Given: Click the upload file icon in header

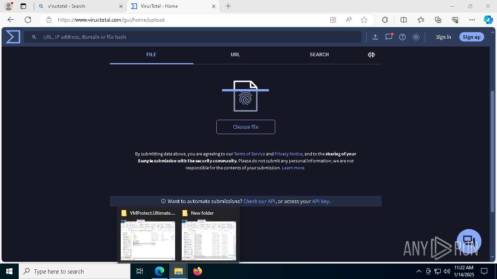Looking at the screenshot, I should coord(375,37).
